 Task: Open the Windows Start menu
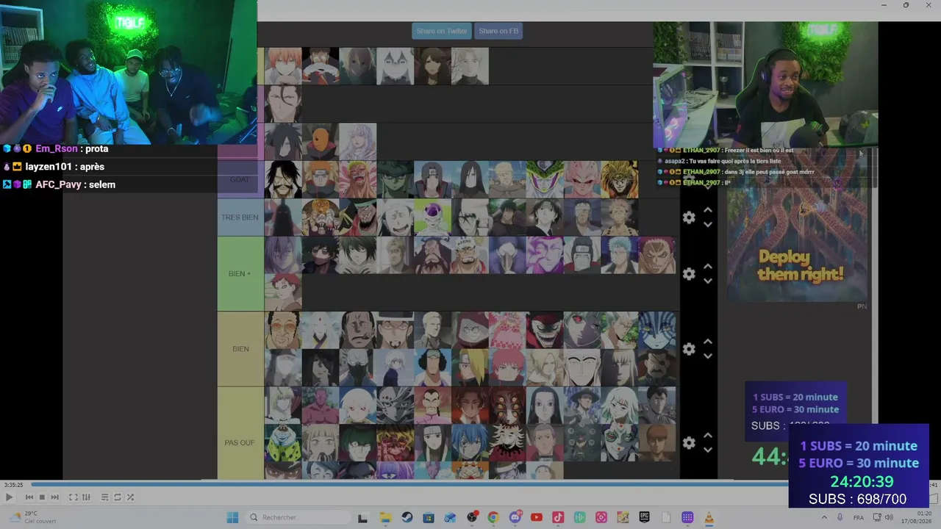point(232,517)
